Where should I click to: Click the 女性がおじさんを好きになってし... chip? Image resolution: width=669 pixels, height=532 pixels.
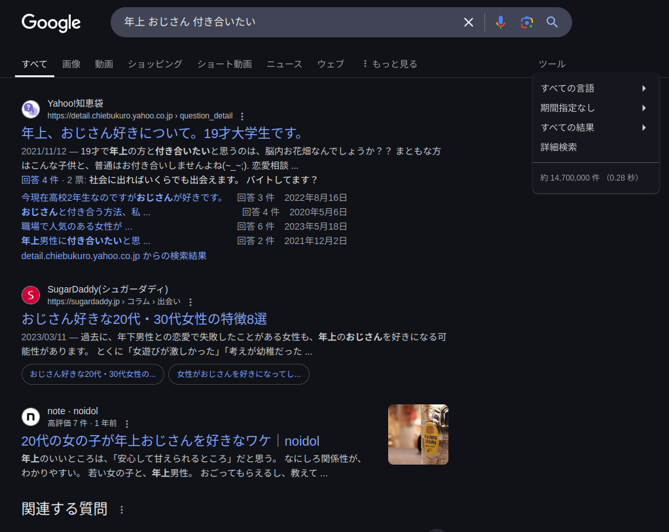(238, 374)
